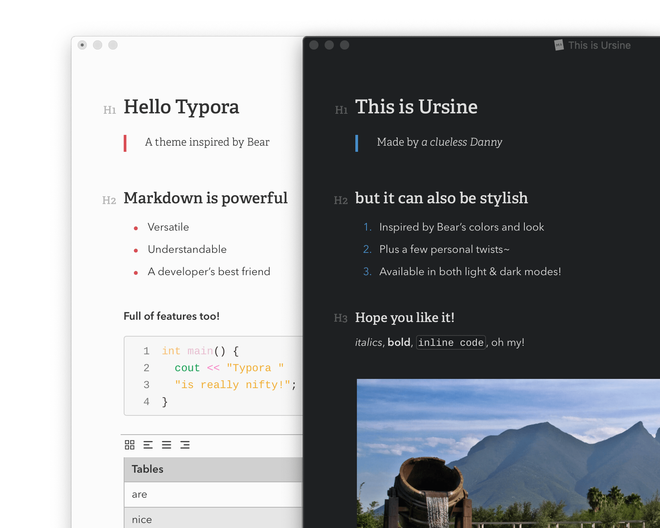This screenshot has width=660, height=528.
Task: Click 'Full of features too!' text
Action: (x=172, y=316)
